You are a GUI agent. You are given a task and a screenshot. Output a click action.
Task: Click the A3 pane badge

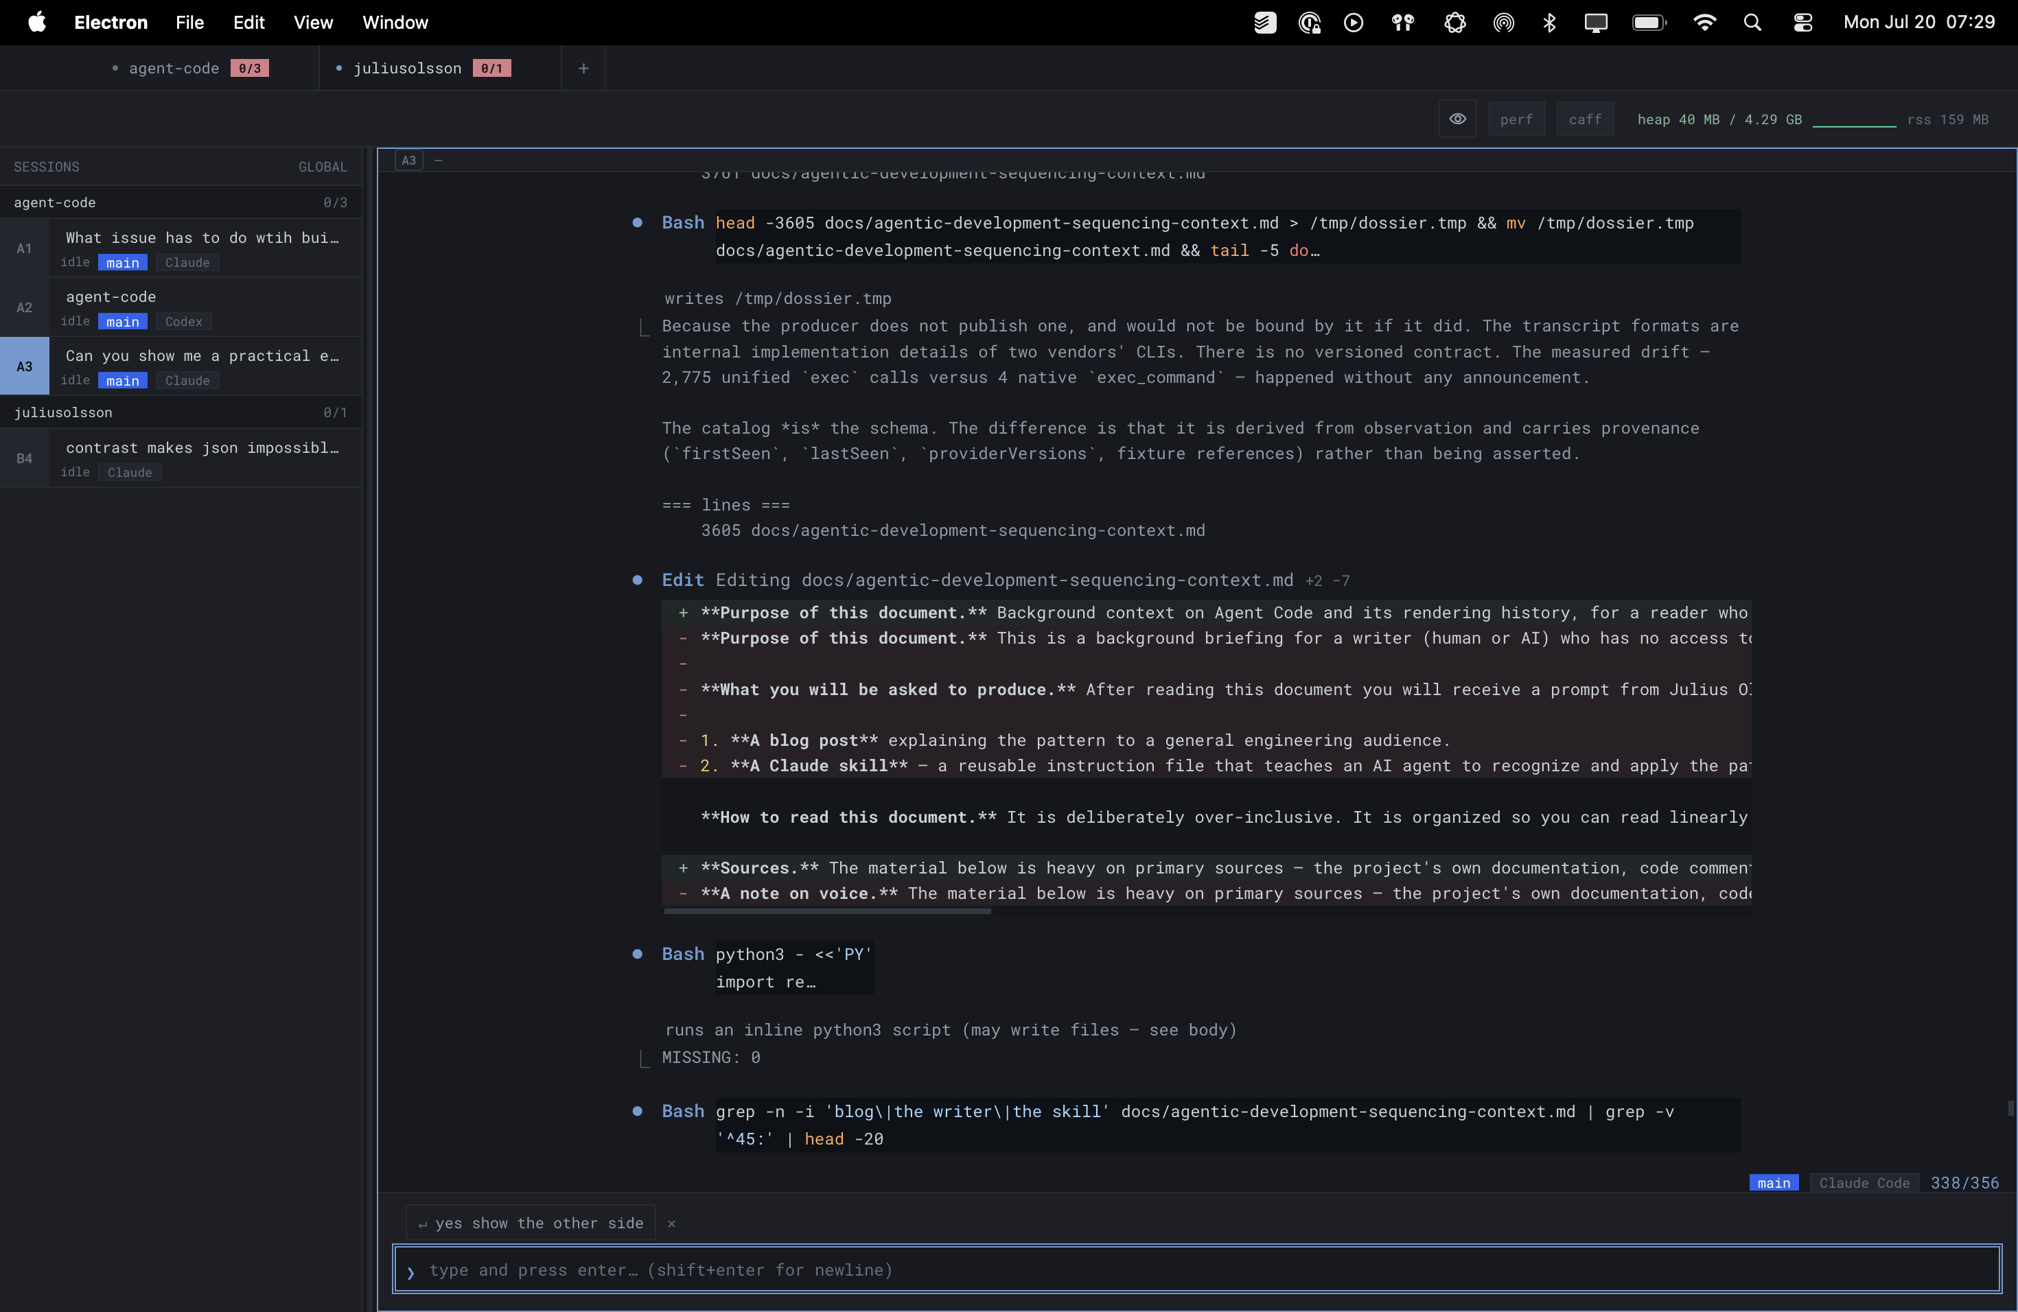[408, 160]
